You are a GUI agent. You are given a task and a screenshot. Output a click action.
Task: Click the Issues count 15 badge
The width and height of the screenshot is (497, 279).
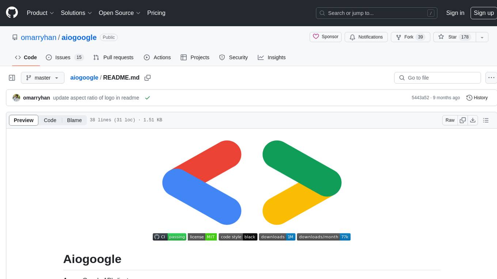pyautogui.click(x=79, y=57)
